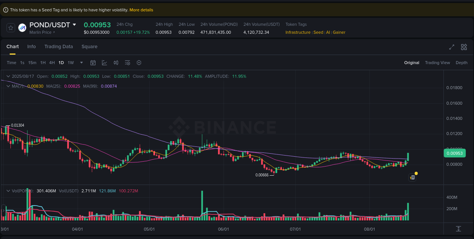Open the Square tab
474x239 pixels.
89,46
